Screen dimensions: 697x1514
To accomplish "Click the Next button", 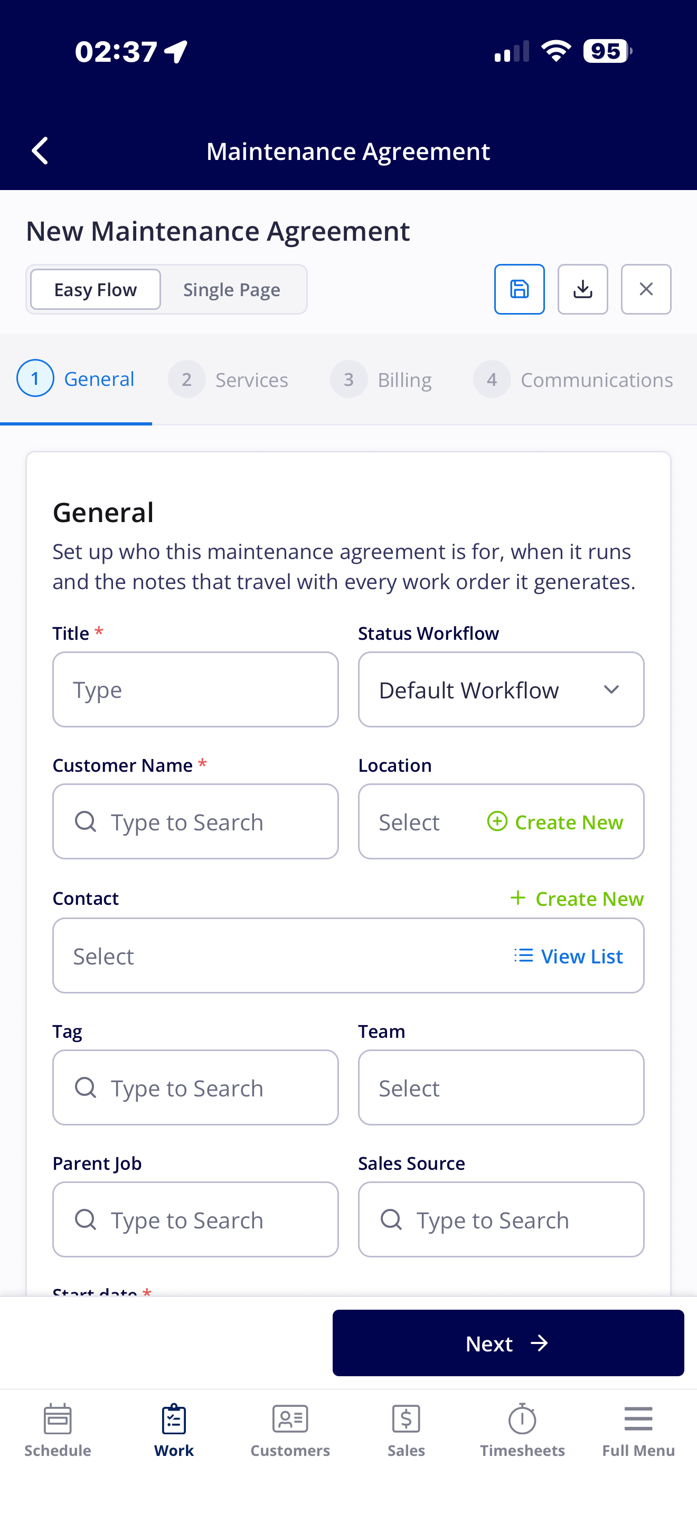I will pyautogui.click(x=508, y=1343).
